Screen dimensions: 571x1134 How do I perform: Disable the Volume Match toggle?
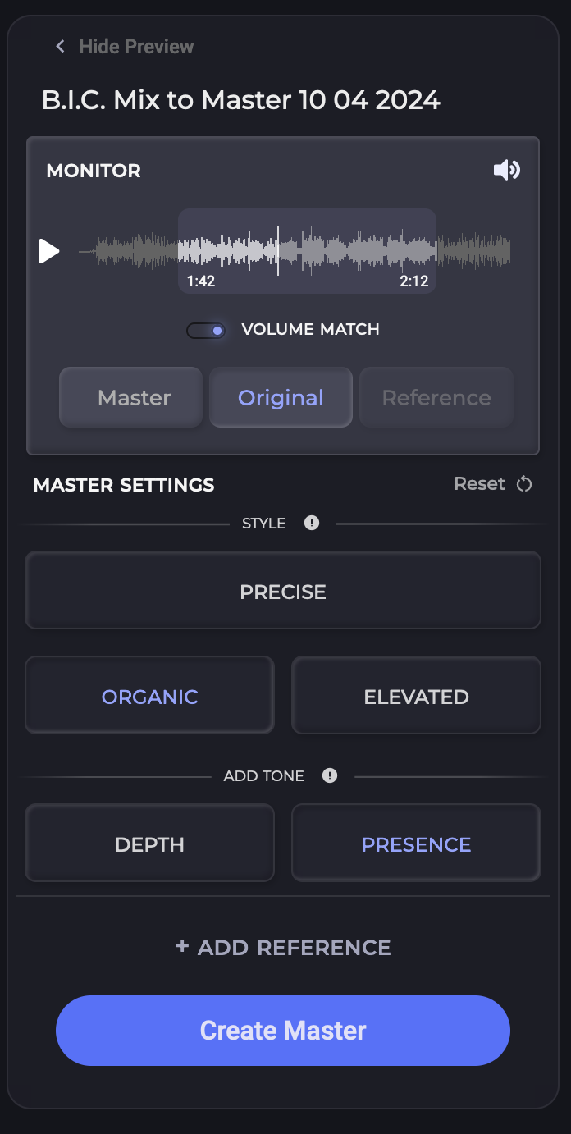pos(206,329)
